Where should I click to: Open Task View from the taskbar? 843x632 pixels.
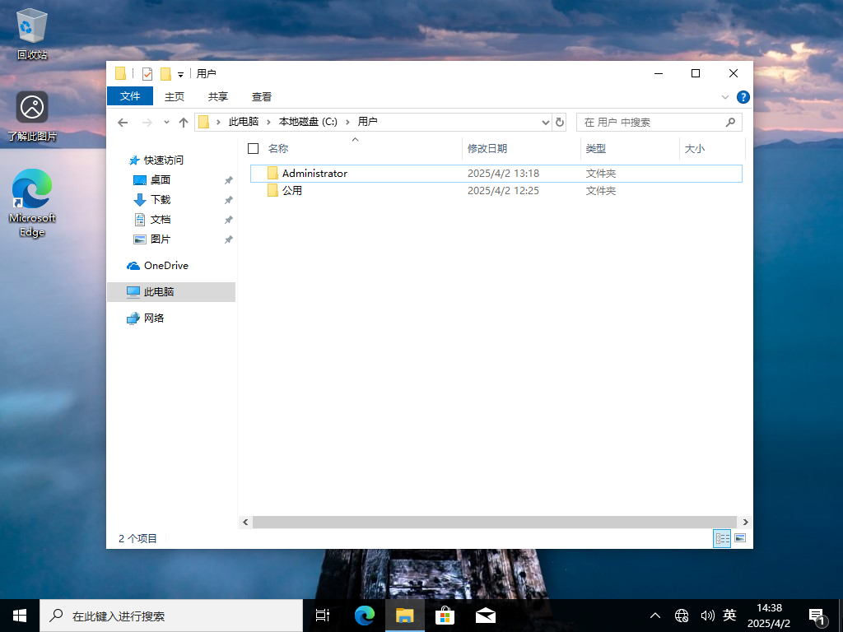[323, 616]
